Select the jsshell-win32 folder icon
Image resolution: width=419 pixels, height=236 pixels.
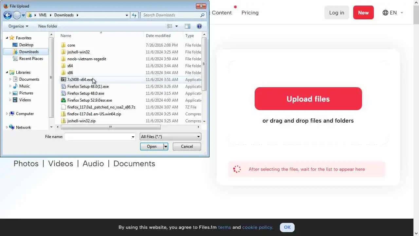pyautogui.click(x=64, y=52)
